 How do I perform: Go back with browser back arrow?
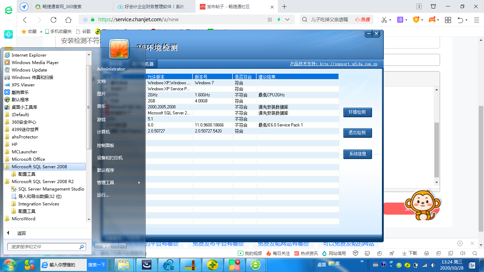(x=24, y=20)
